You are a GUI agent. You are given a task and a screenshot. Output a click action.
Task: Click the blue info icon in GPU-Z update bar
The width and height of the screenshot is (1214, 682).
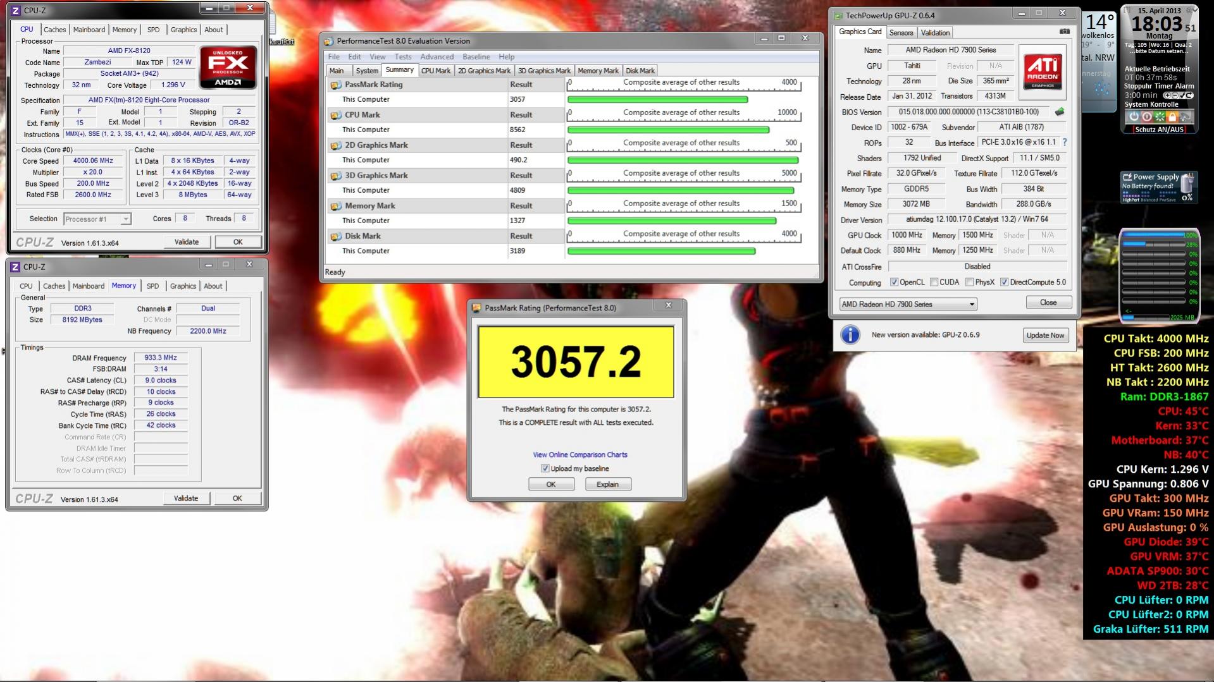(850, 334)
